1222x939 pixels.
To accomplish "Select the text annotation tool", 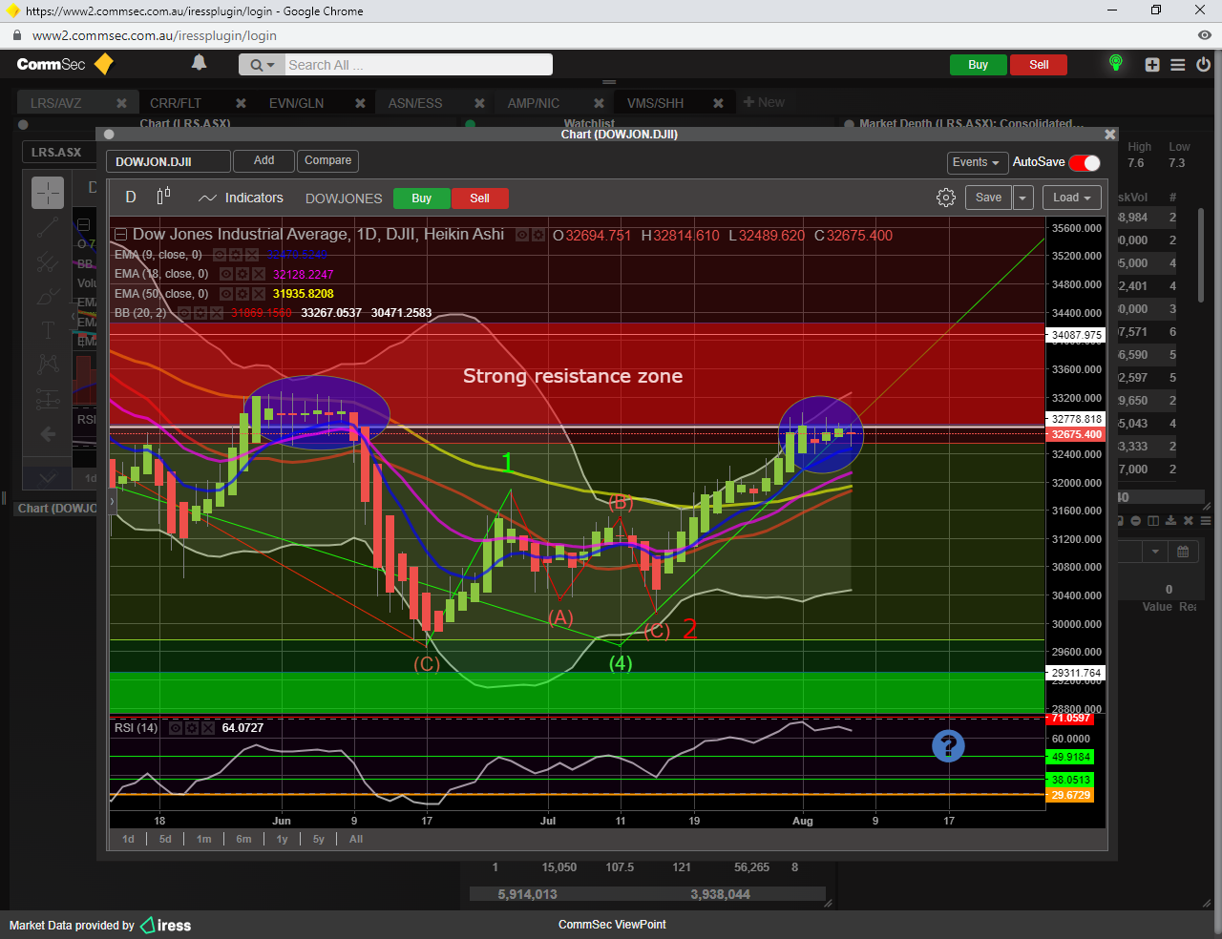I will [x=48, y=330].
